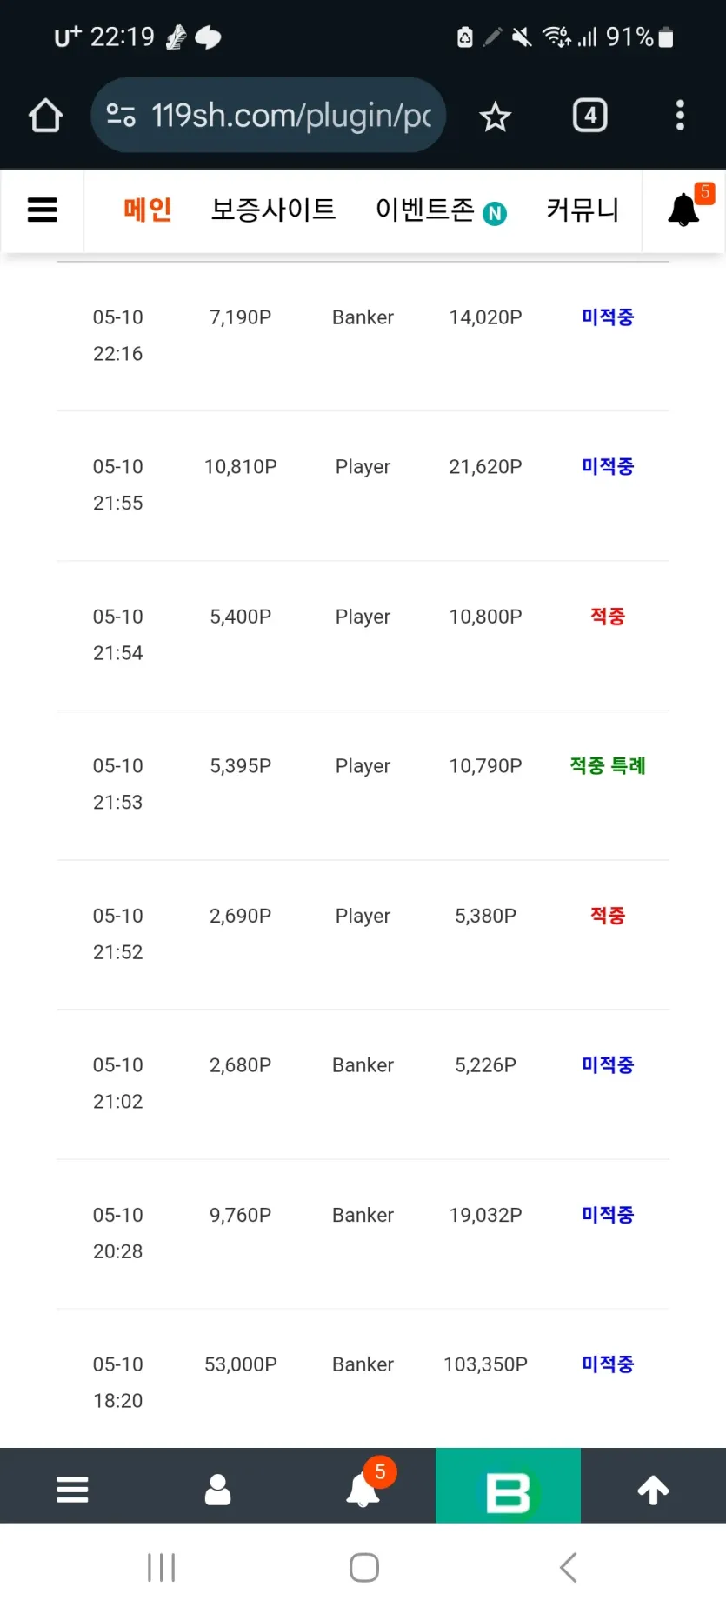Open the user profile icon in bottom bar
The image size is (726, 1614).
(217, 1490)
